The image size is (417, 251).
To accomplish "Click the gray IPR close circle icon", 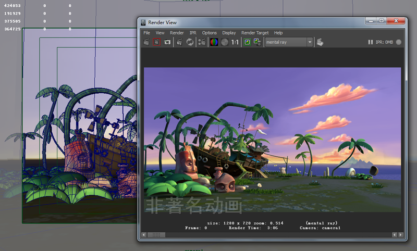I will (x=398, y=42).
